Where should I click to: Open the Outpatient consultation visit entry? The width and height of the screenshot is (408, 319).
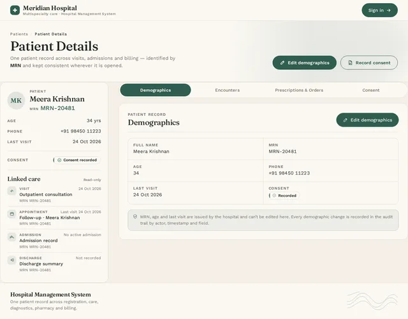click(x=54, y=195)
